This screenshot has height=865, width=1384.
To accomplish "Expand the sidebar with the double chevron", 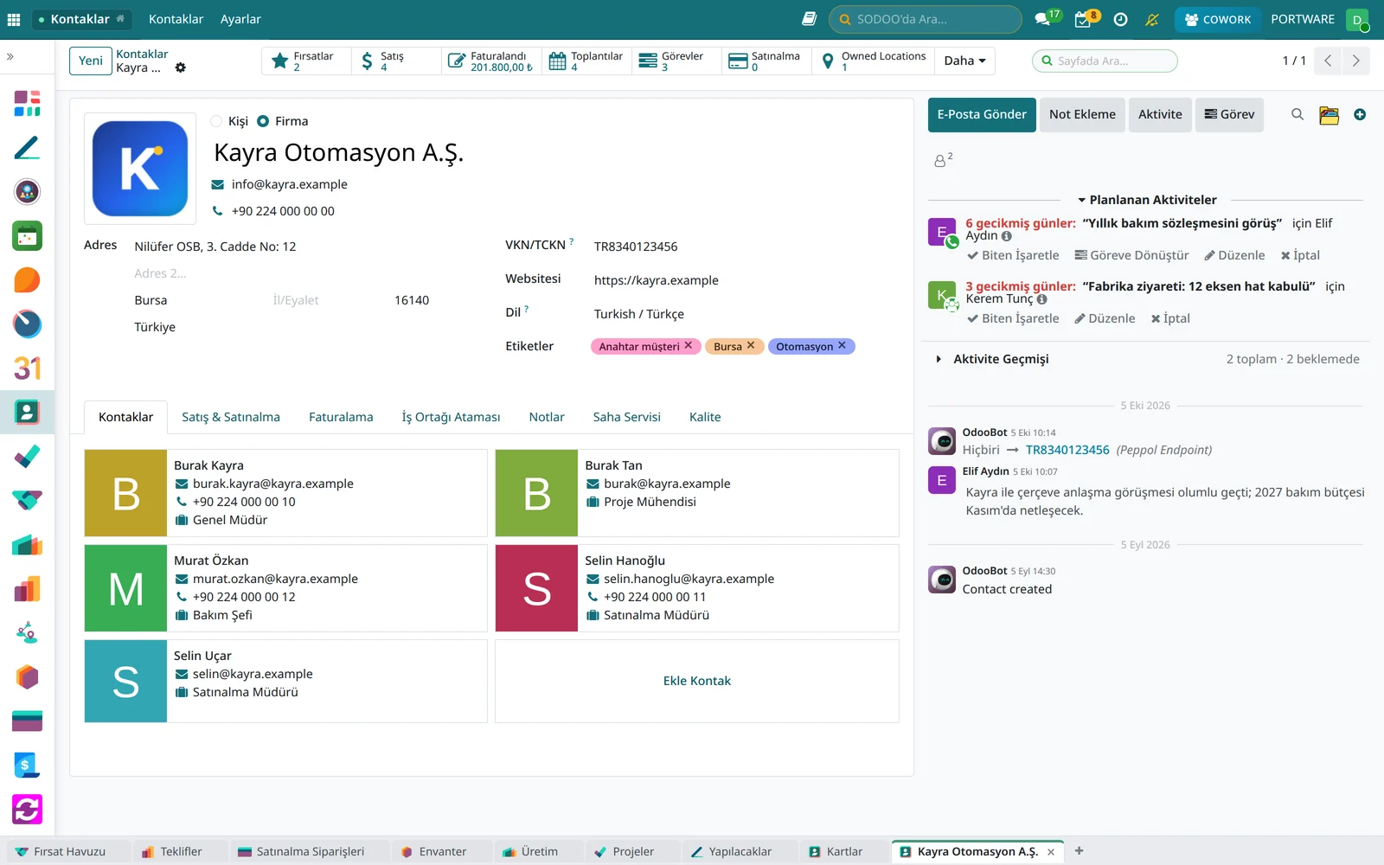I will (10, 56).
